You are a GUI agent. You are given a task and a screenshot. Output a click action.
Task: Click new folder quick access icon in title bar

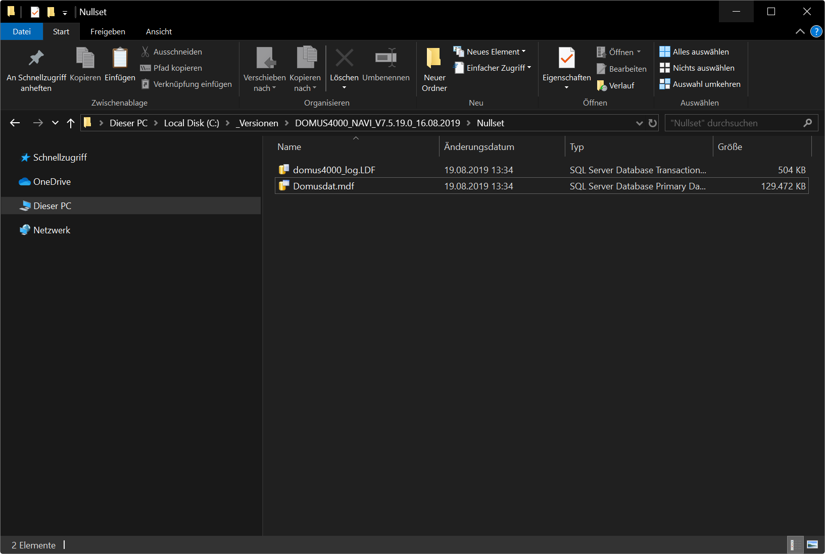[51, 12]
